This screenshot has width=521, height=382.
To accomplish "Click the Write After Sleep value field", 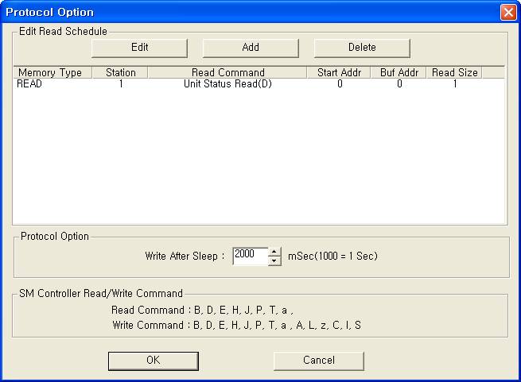I will [249, 257].
